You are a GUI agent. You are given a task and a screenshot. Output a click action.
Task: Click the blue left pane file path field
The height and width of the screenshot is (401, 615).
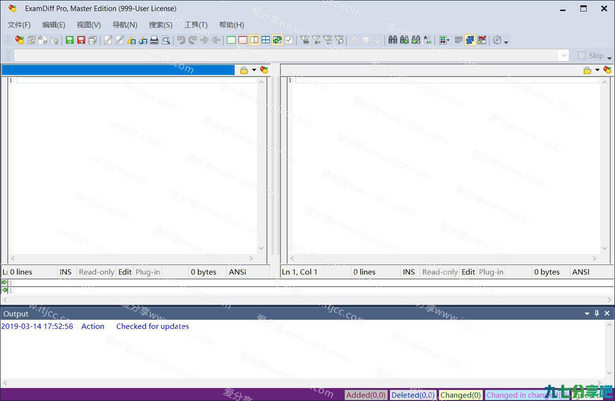pos(118,70)
